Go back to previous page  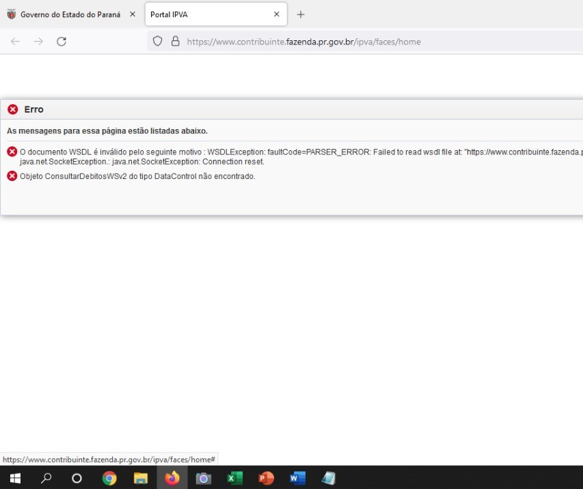click(x=15, y=41)
